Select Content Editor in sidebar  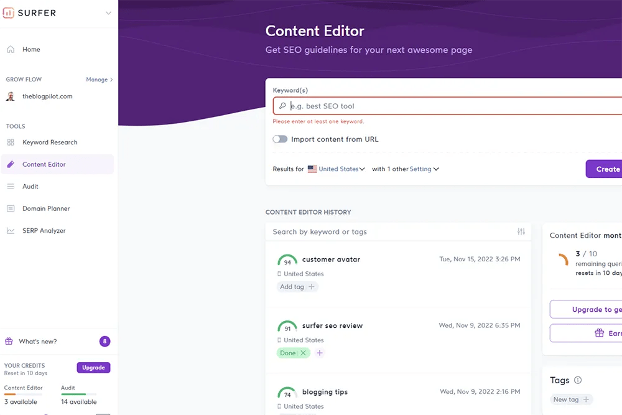pos(57,164)
